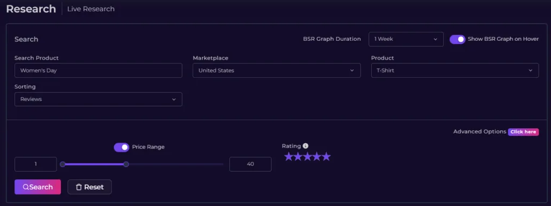Click the Research page heading
The height and width of the screenshot is (206, 551).
[31, 9]
